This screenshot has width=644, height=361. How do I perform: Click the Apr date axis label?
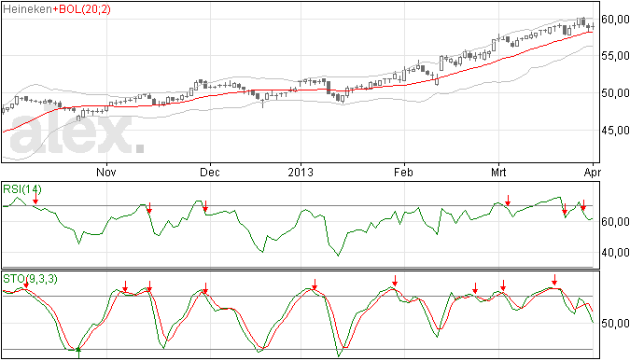[x=593, y=172]
